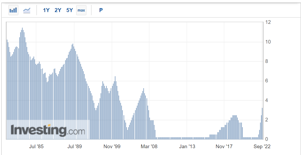This screenshot has width=301, height=155.
Task: Click the 0 value on y-axis
Action: pyautogui.click(x=267, y=139)
